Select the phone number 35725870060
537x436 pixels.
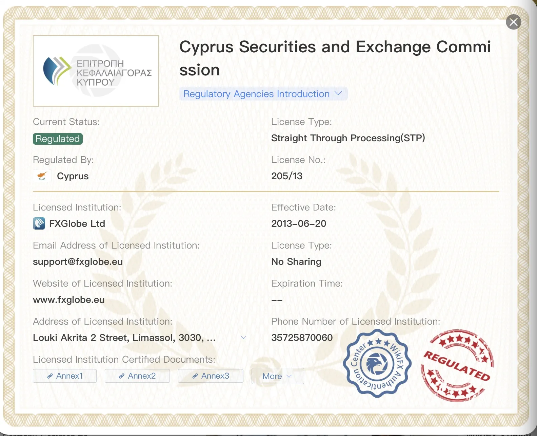point(302,338)
